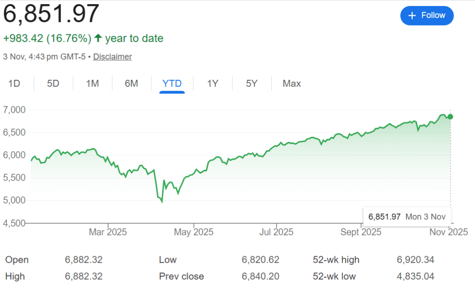Switch to the 1D chart view

[14, 84]
